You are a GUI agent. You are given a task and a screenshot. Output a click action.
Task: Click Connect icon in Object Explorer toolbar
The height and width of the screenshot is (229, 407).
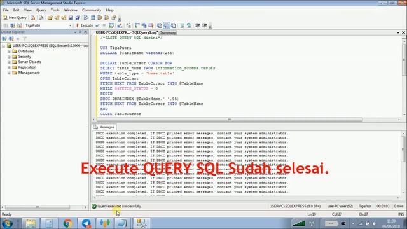(x=4, y=39)
